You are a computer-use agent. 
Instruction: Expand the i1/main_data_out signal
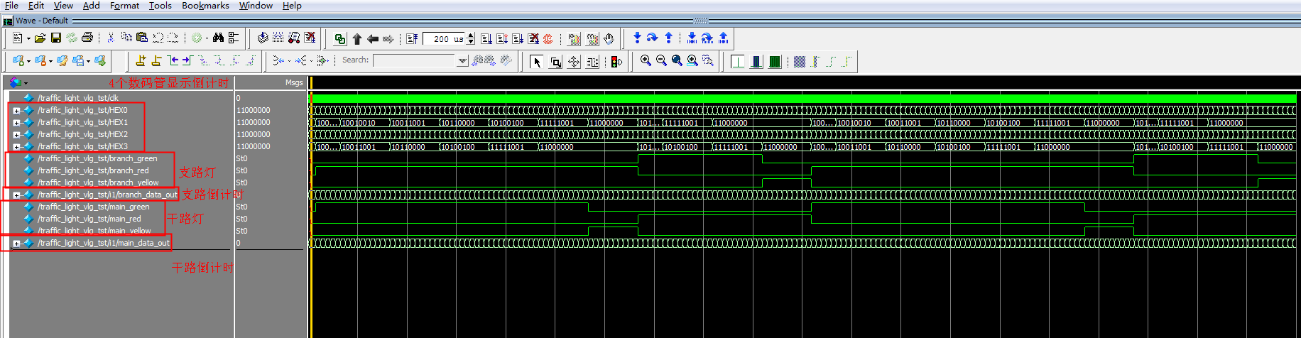16,244
